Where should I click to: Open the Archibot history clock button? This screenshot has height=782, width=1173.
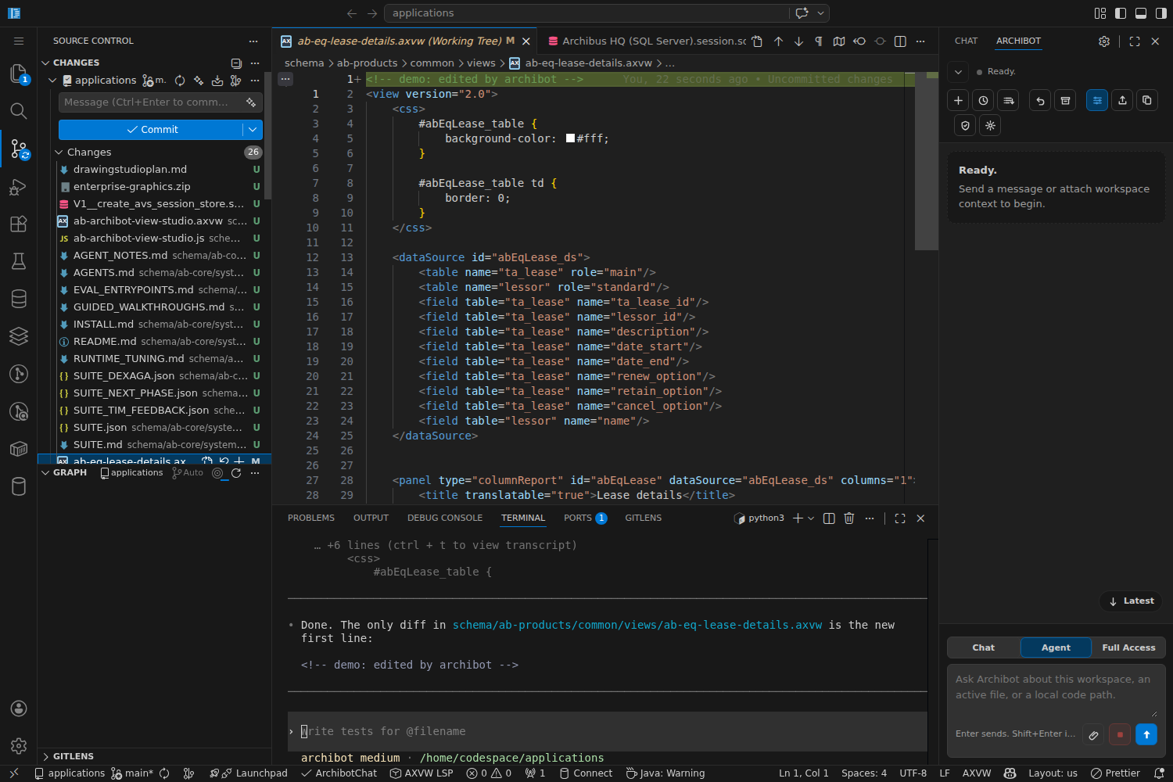[983, 100]
